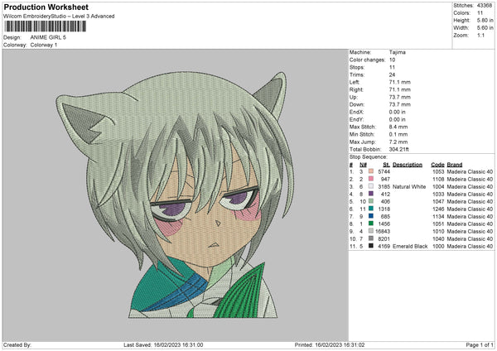This screenshot has height=351, width=497.
Task: Click the 'N#' column header
Action: coord(363,165)
